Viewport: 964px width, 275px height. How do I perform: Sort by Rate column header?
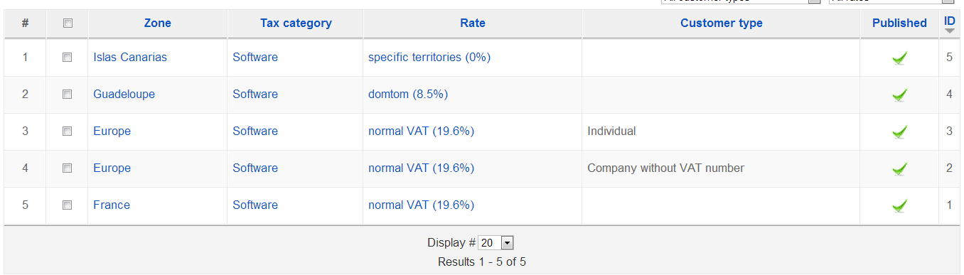[473, 23]
